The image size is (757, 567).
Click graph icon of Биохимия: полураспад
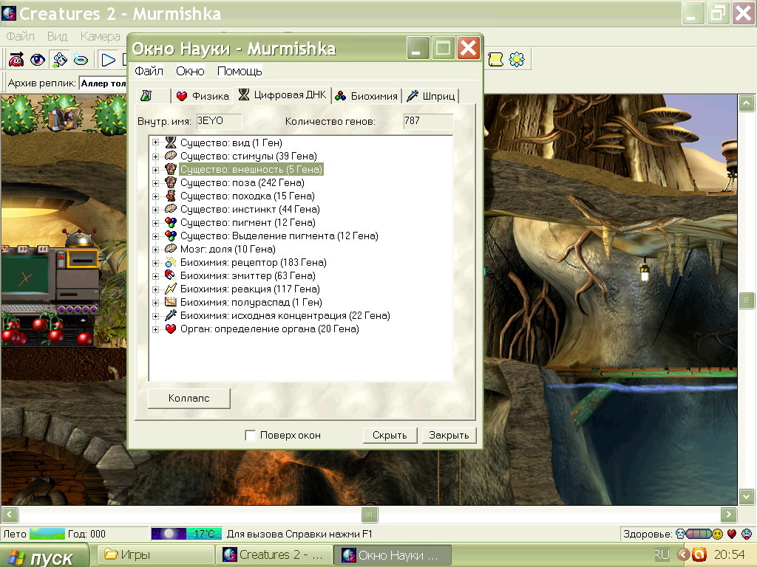[171, 302]
